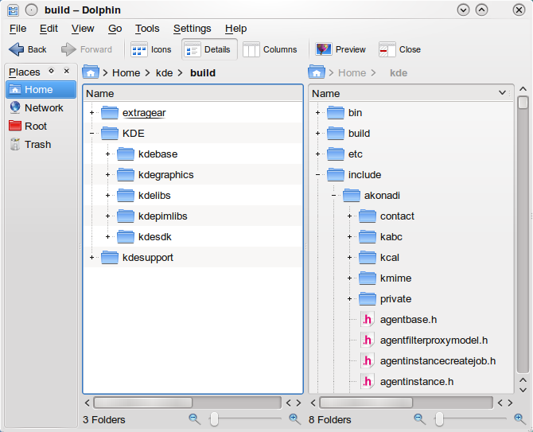Open the Go menu
This screenshot has width=533, height=432.
click(x=115, y=29)
